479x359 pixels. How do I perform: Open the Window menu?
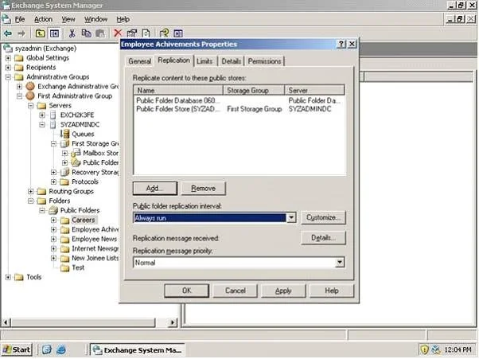(x=95, y=19)
